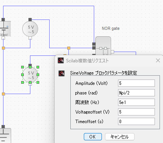Click the Amplitude (Volt) input field
This screenshot has height=143, width=163.
point(136,83)
